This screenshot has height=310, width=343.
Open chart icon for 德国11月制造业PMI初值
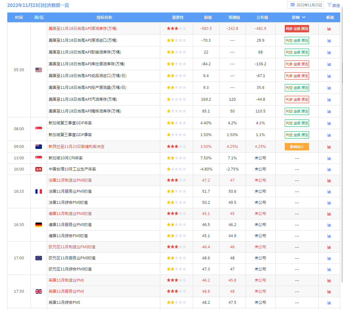coord(329,214)
